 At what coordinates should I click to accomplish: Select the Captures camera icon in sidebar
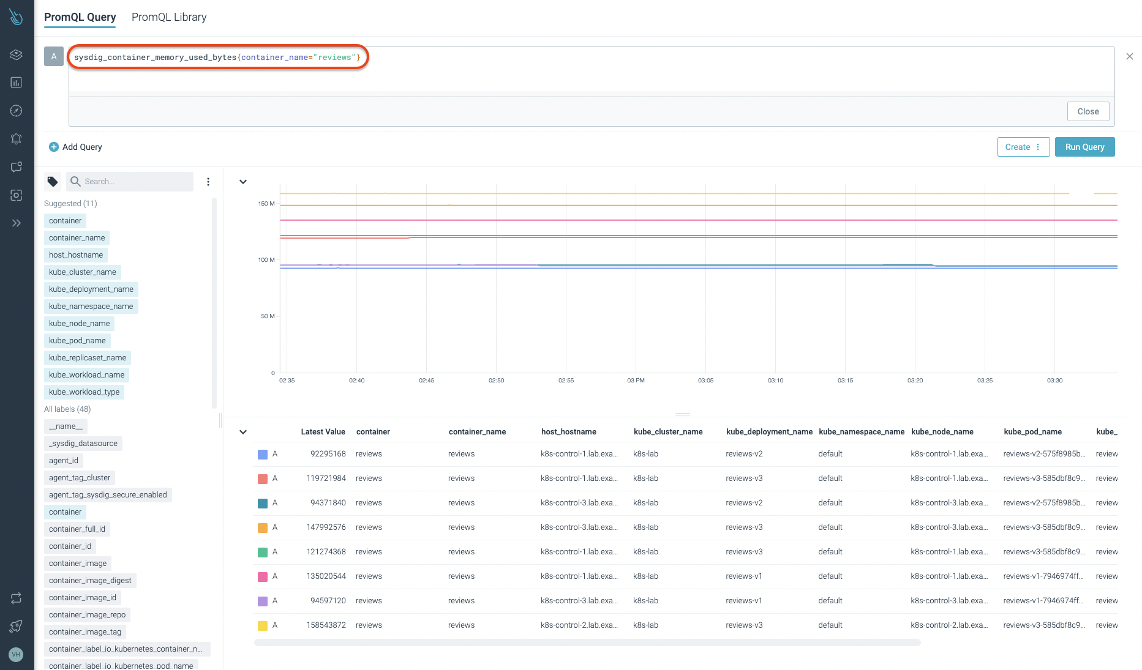click(x=16, y=195)
